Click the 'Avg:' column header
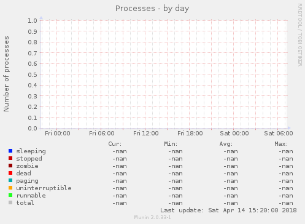This screenshot has width=305, height=224. click(226, 144)
